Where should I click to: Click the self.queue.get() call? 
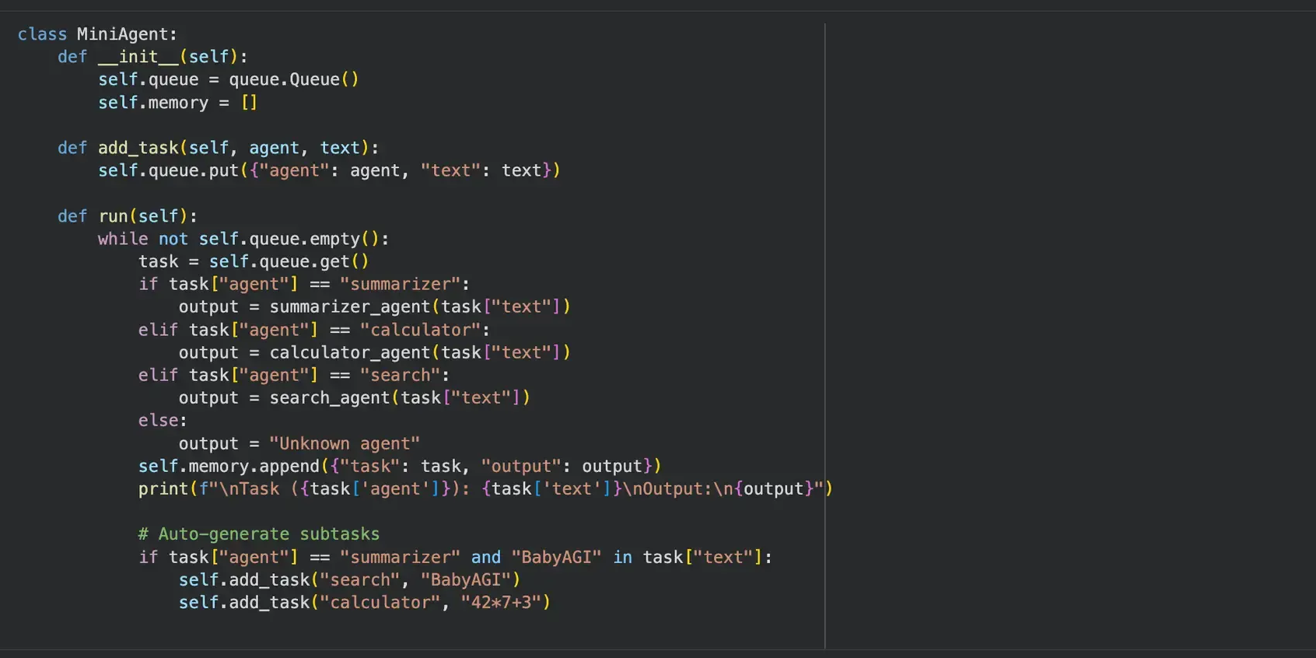(289, 261)
